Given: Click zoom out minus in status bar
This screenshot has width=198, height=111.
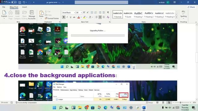Looking at the screenshot, I should (x=173, y=103).
